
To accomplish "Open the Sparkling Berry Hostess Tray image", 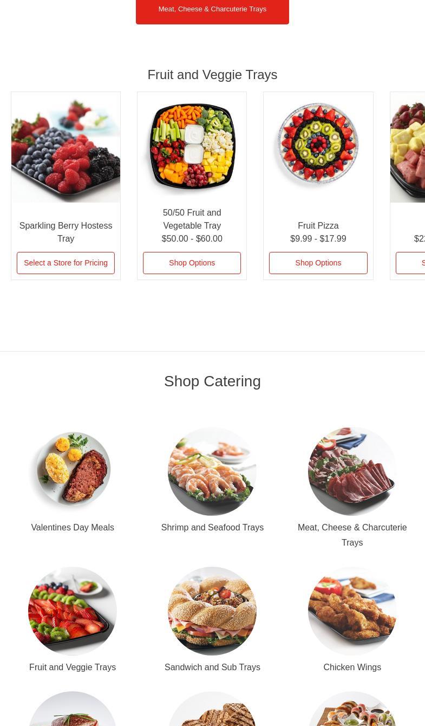I will pos(66,147).
